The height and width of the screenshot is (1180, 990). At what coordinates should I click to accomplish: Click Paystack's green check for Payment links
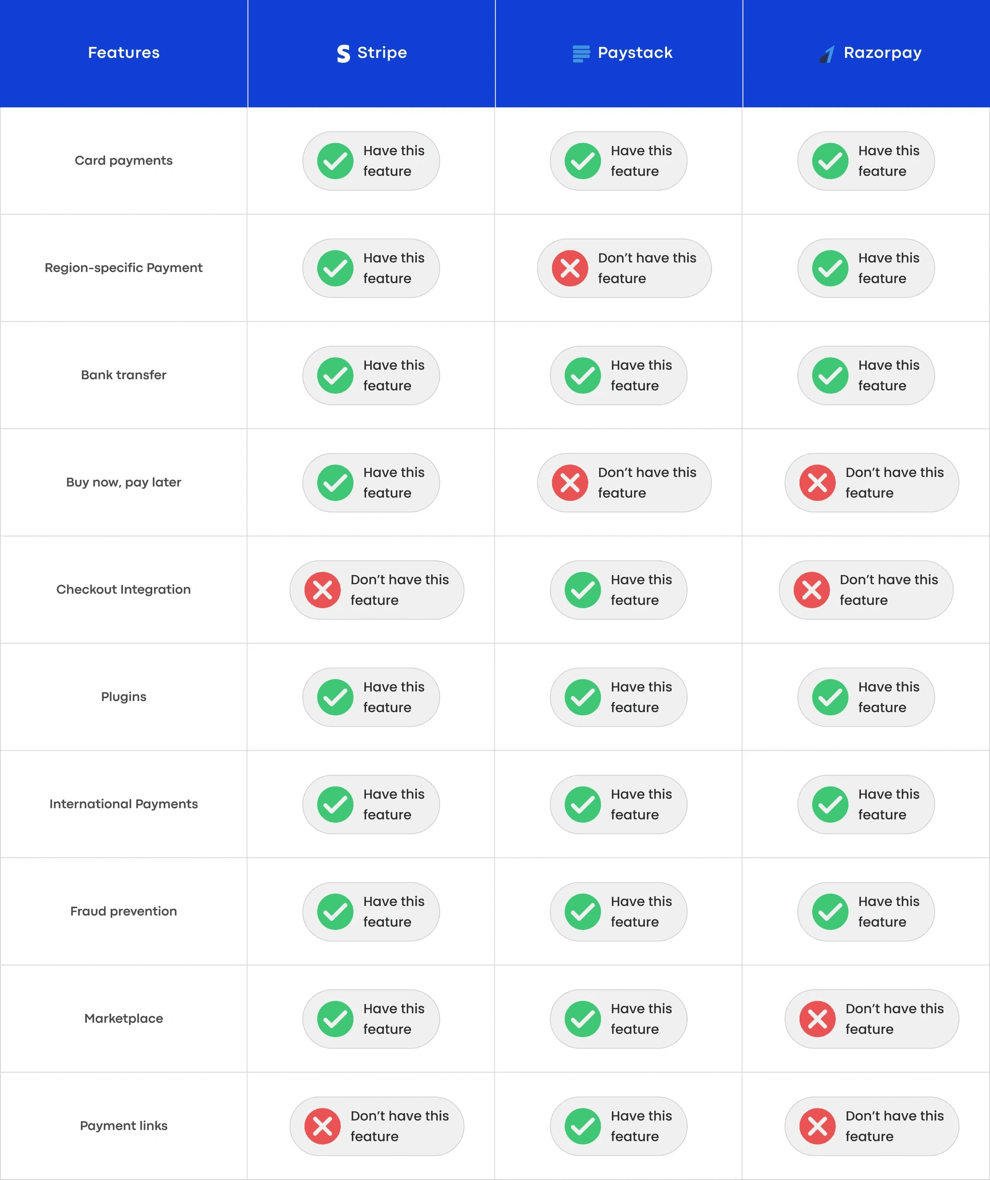pos(582,1126)
